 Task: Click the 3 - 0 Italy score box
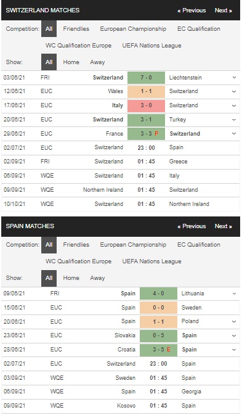click(146, 105)
